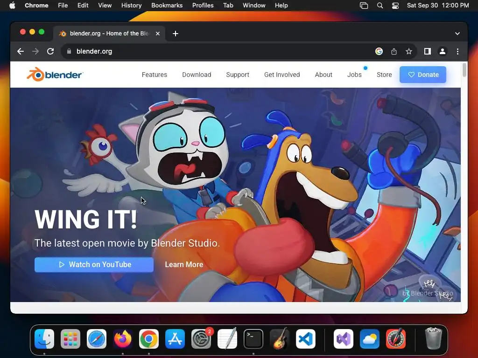Screen dimensions: 478x358
Task: Click the page vertical scrollbar thumb
Action: tap(464, 70)
